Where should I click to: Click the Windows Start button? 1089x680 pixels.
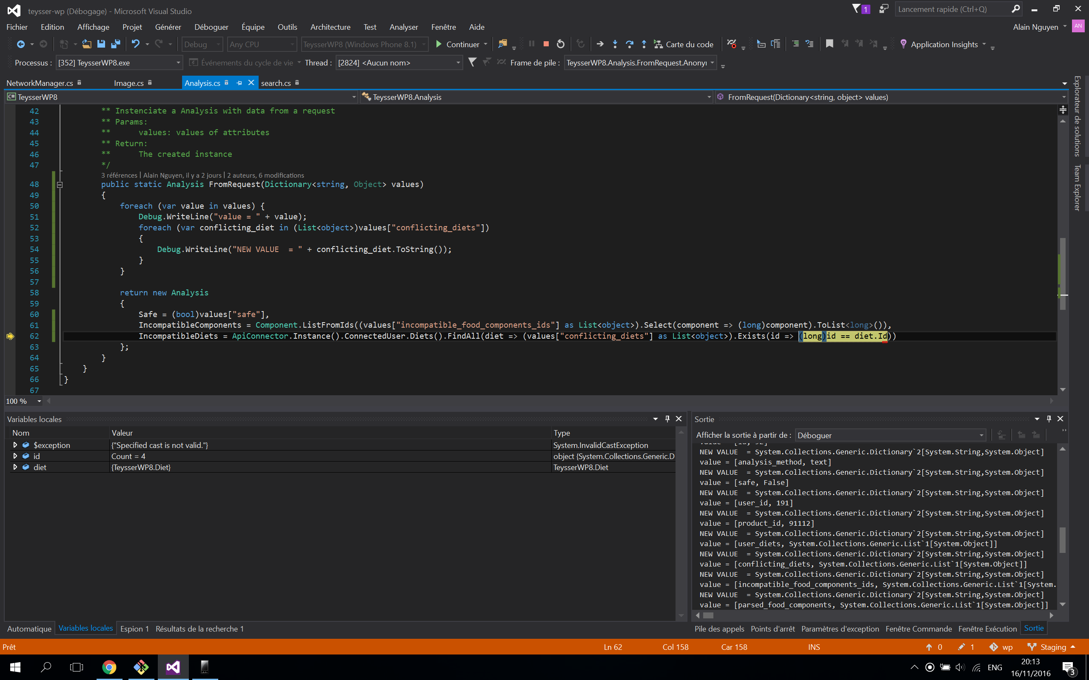click(15, 667)
